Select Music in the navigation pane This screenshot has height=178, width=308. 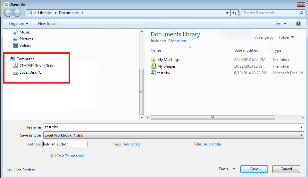[25, 32]
